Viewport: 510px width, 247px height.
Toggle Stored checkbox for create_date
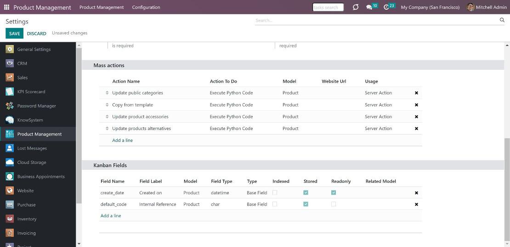point(306,193)
